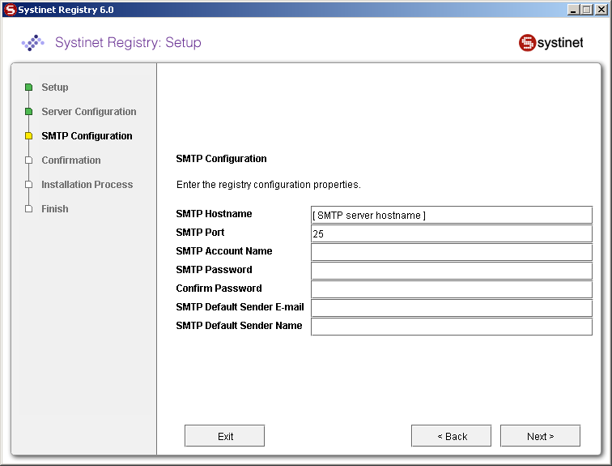Viewport: 612px width, 466px height.
Task: Click the 'Enter the registry configuration properties' text
Action: pyautogui.click(x=269, y=184)
